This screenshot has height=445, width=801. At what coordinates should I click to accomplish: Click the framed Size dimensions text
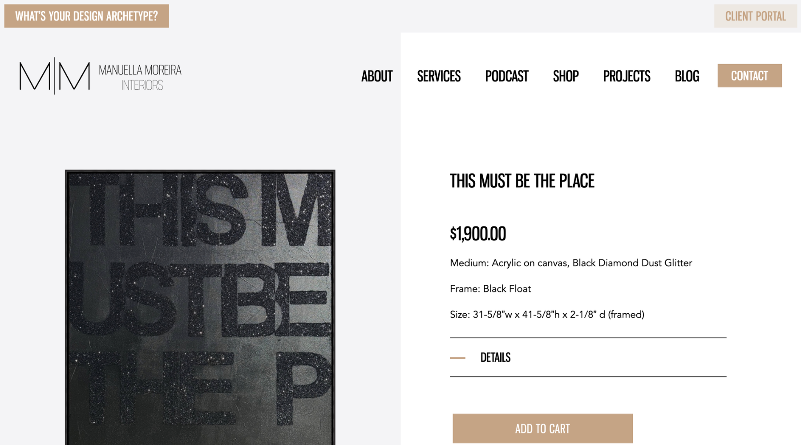(x=547, y=315)
